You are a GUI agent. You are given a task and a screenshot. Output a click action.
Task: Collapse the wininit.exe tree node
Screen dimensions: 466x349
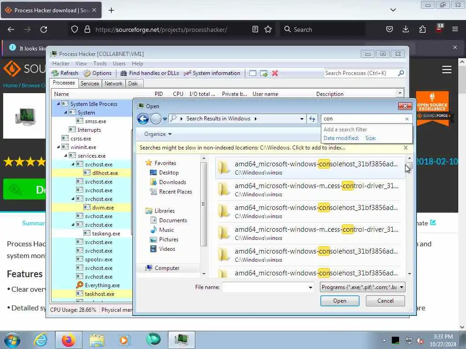click(x=58, y=147)
